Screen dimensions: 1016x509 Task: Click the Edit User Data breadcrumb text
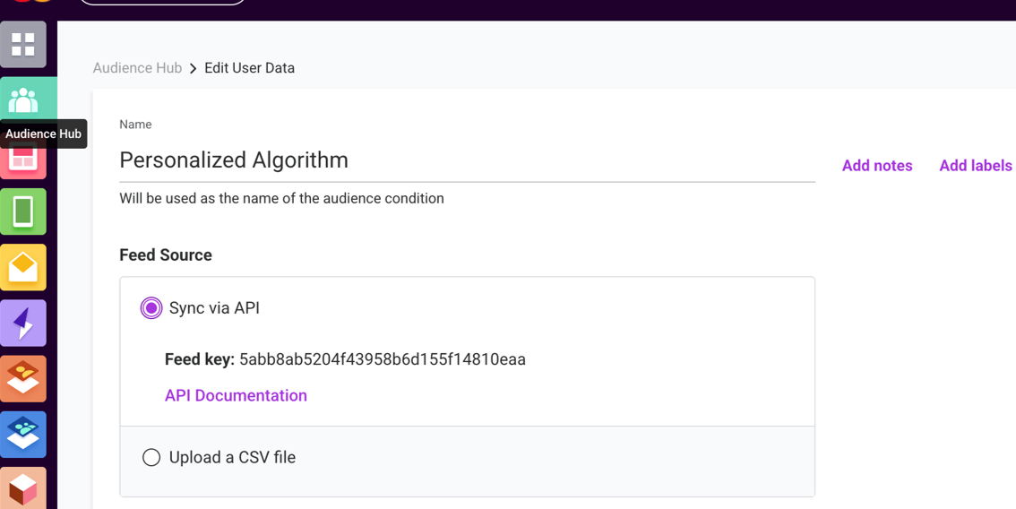click(x=249, y=68)
